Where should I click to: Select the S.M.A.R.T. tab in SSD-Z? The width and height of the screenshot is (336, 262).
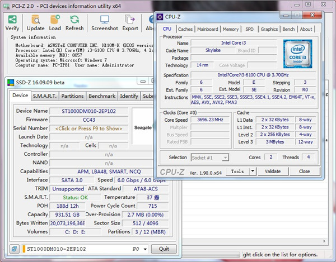coord(45,96)
